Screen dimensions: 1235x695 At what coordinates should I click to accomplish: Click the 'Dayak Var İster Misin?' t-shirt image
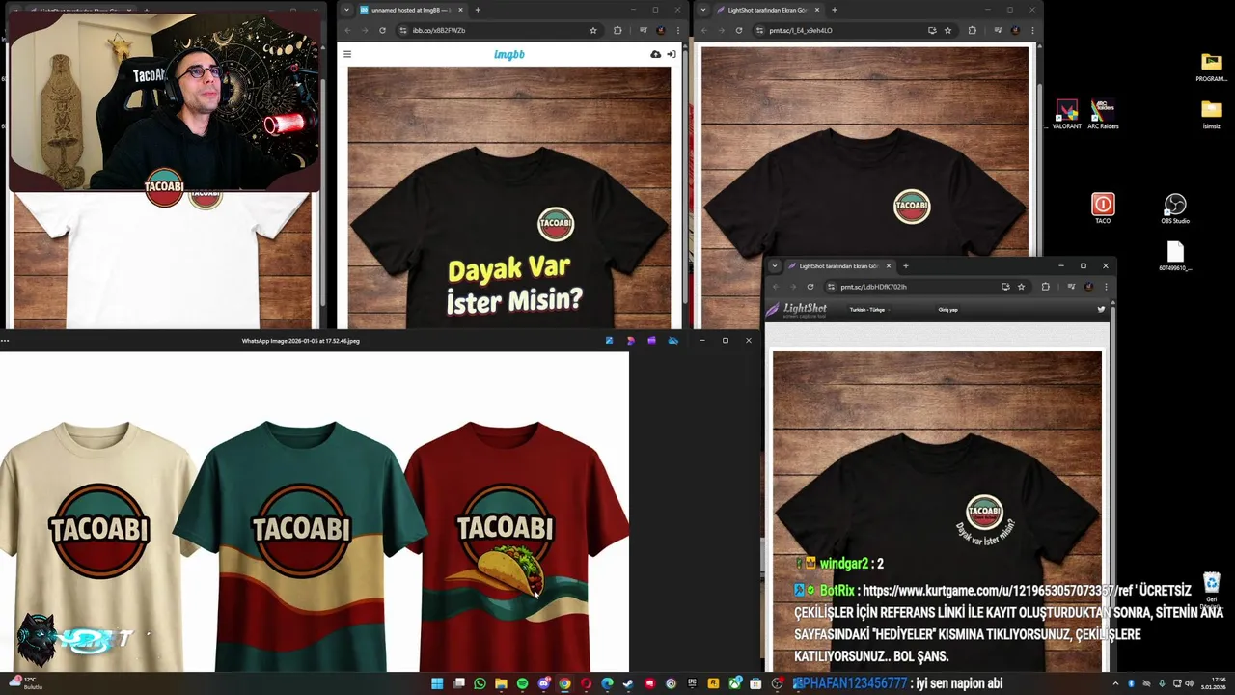(509, 198)
